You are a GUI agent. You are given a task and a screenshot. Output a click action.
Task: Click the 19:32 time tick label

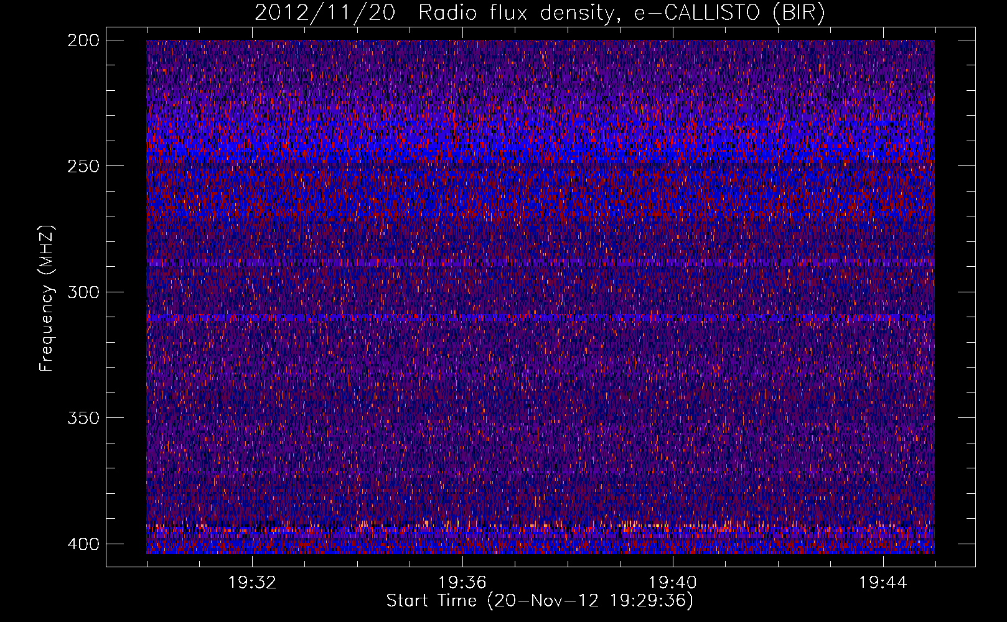[x=252, y=583]
